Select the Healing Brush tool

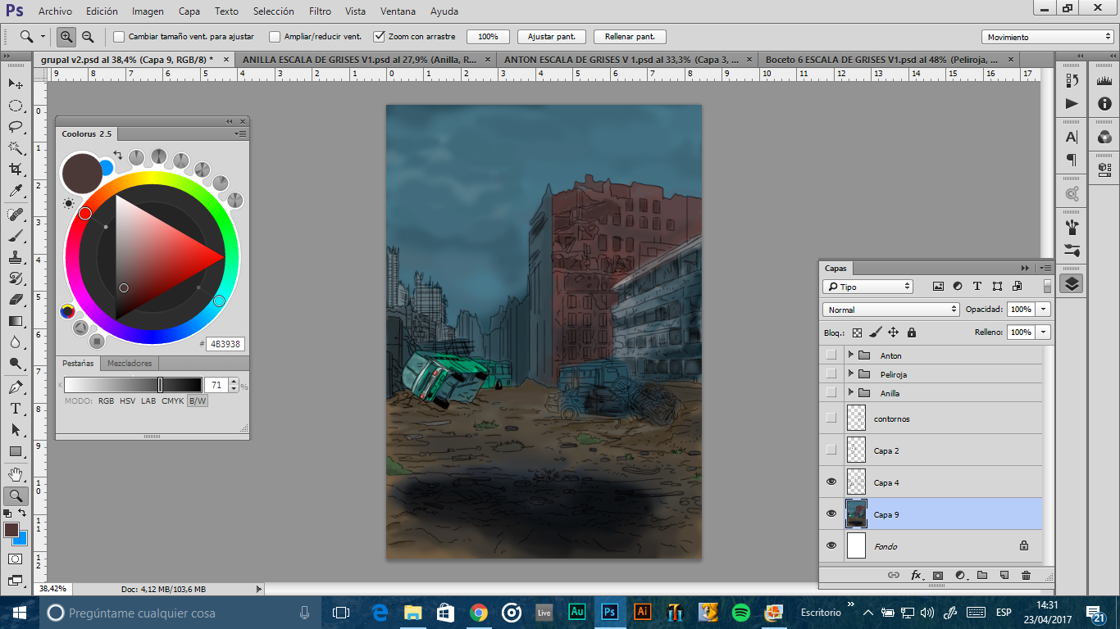16,215
